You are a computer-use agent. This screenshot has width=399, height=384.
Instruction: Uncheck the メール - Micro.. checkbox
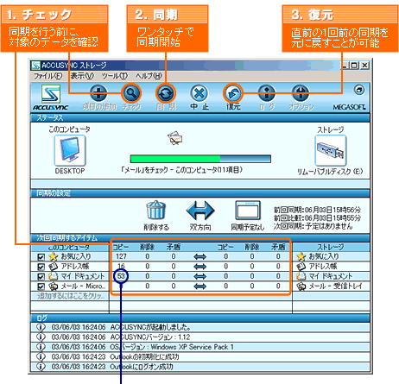click(41, 286)
